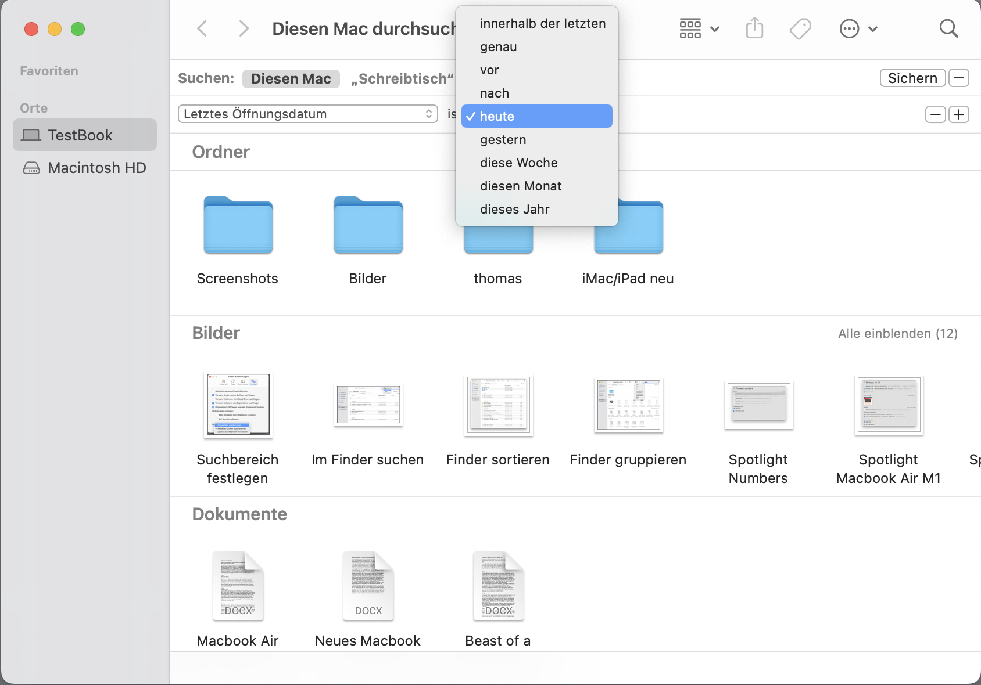Select gestern in the date menu

coord(503,139)
